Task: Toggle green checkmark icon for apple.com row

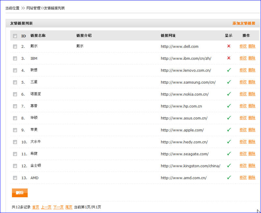Action: (x=229, y=130)
